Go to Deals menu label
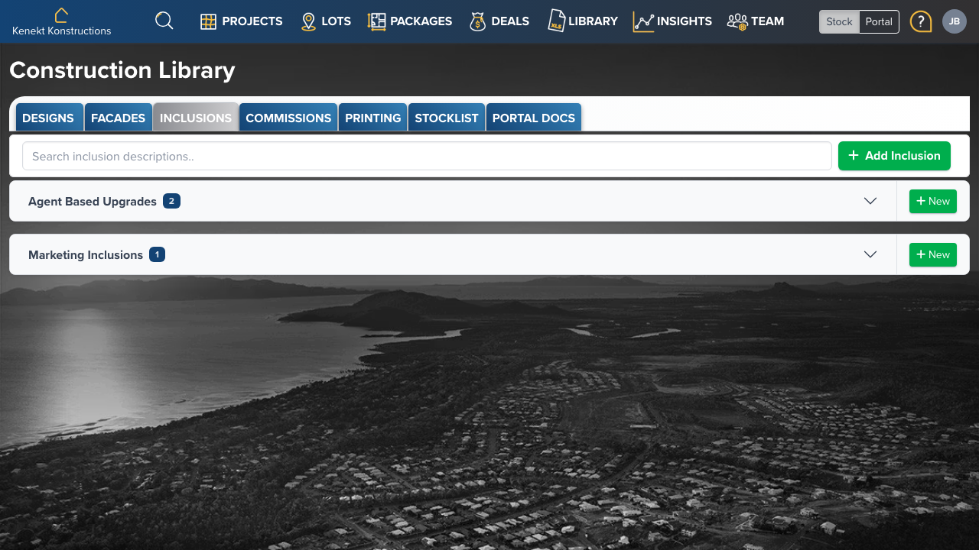979x550 pixels. pyautogui.click(x=510, y=21)
